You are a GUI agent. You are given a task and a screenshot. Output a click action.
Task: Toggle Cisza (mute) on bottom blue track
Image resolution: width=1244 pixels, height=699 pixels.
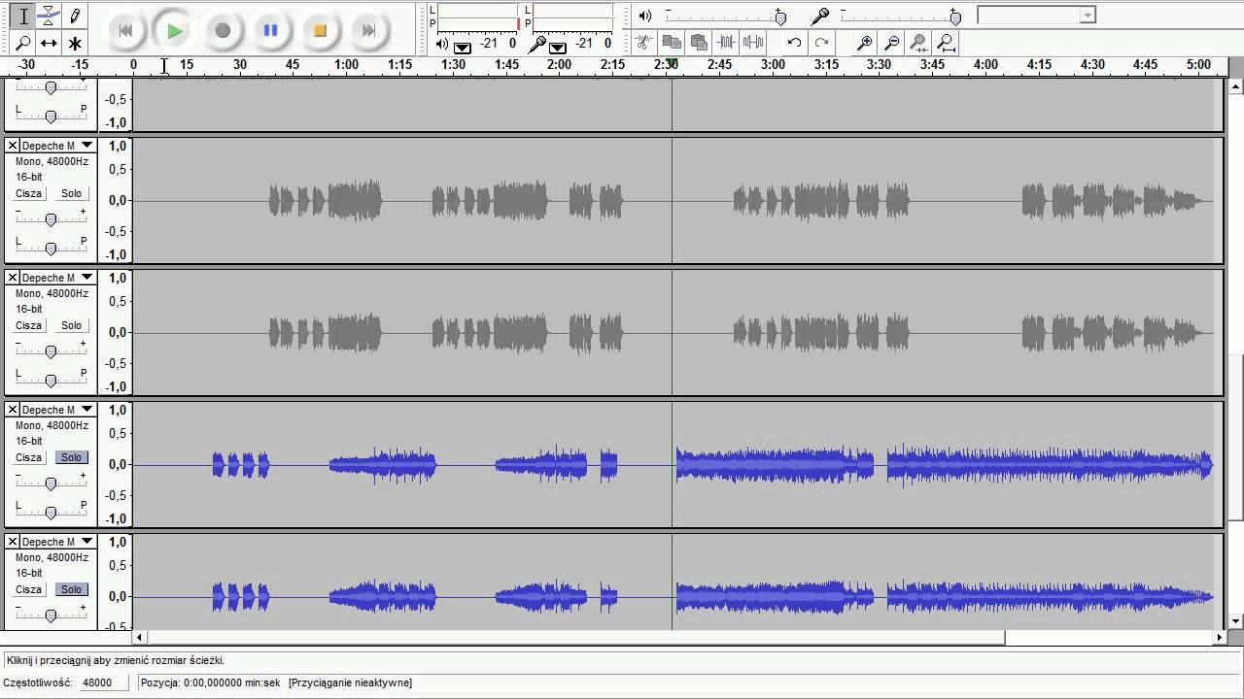tap(28, 589)
